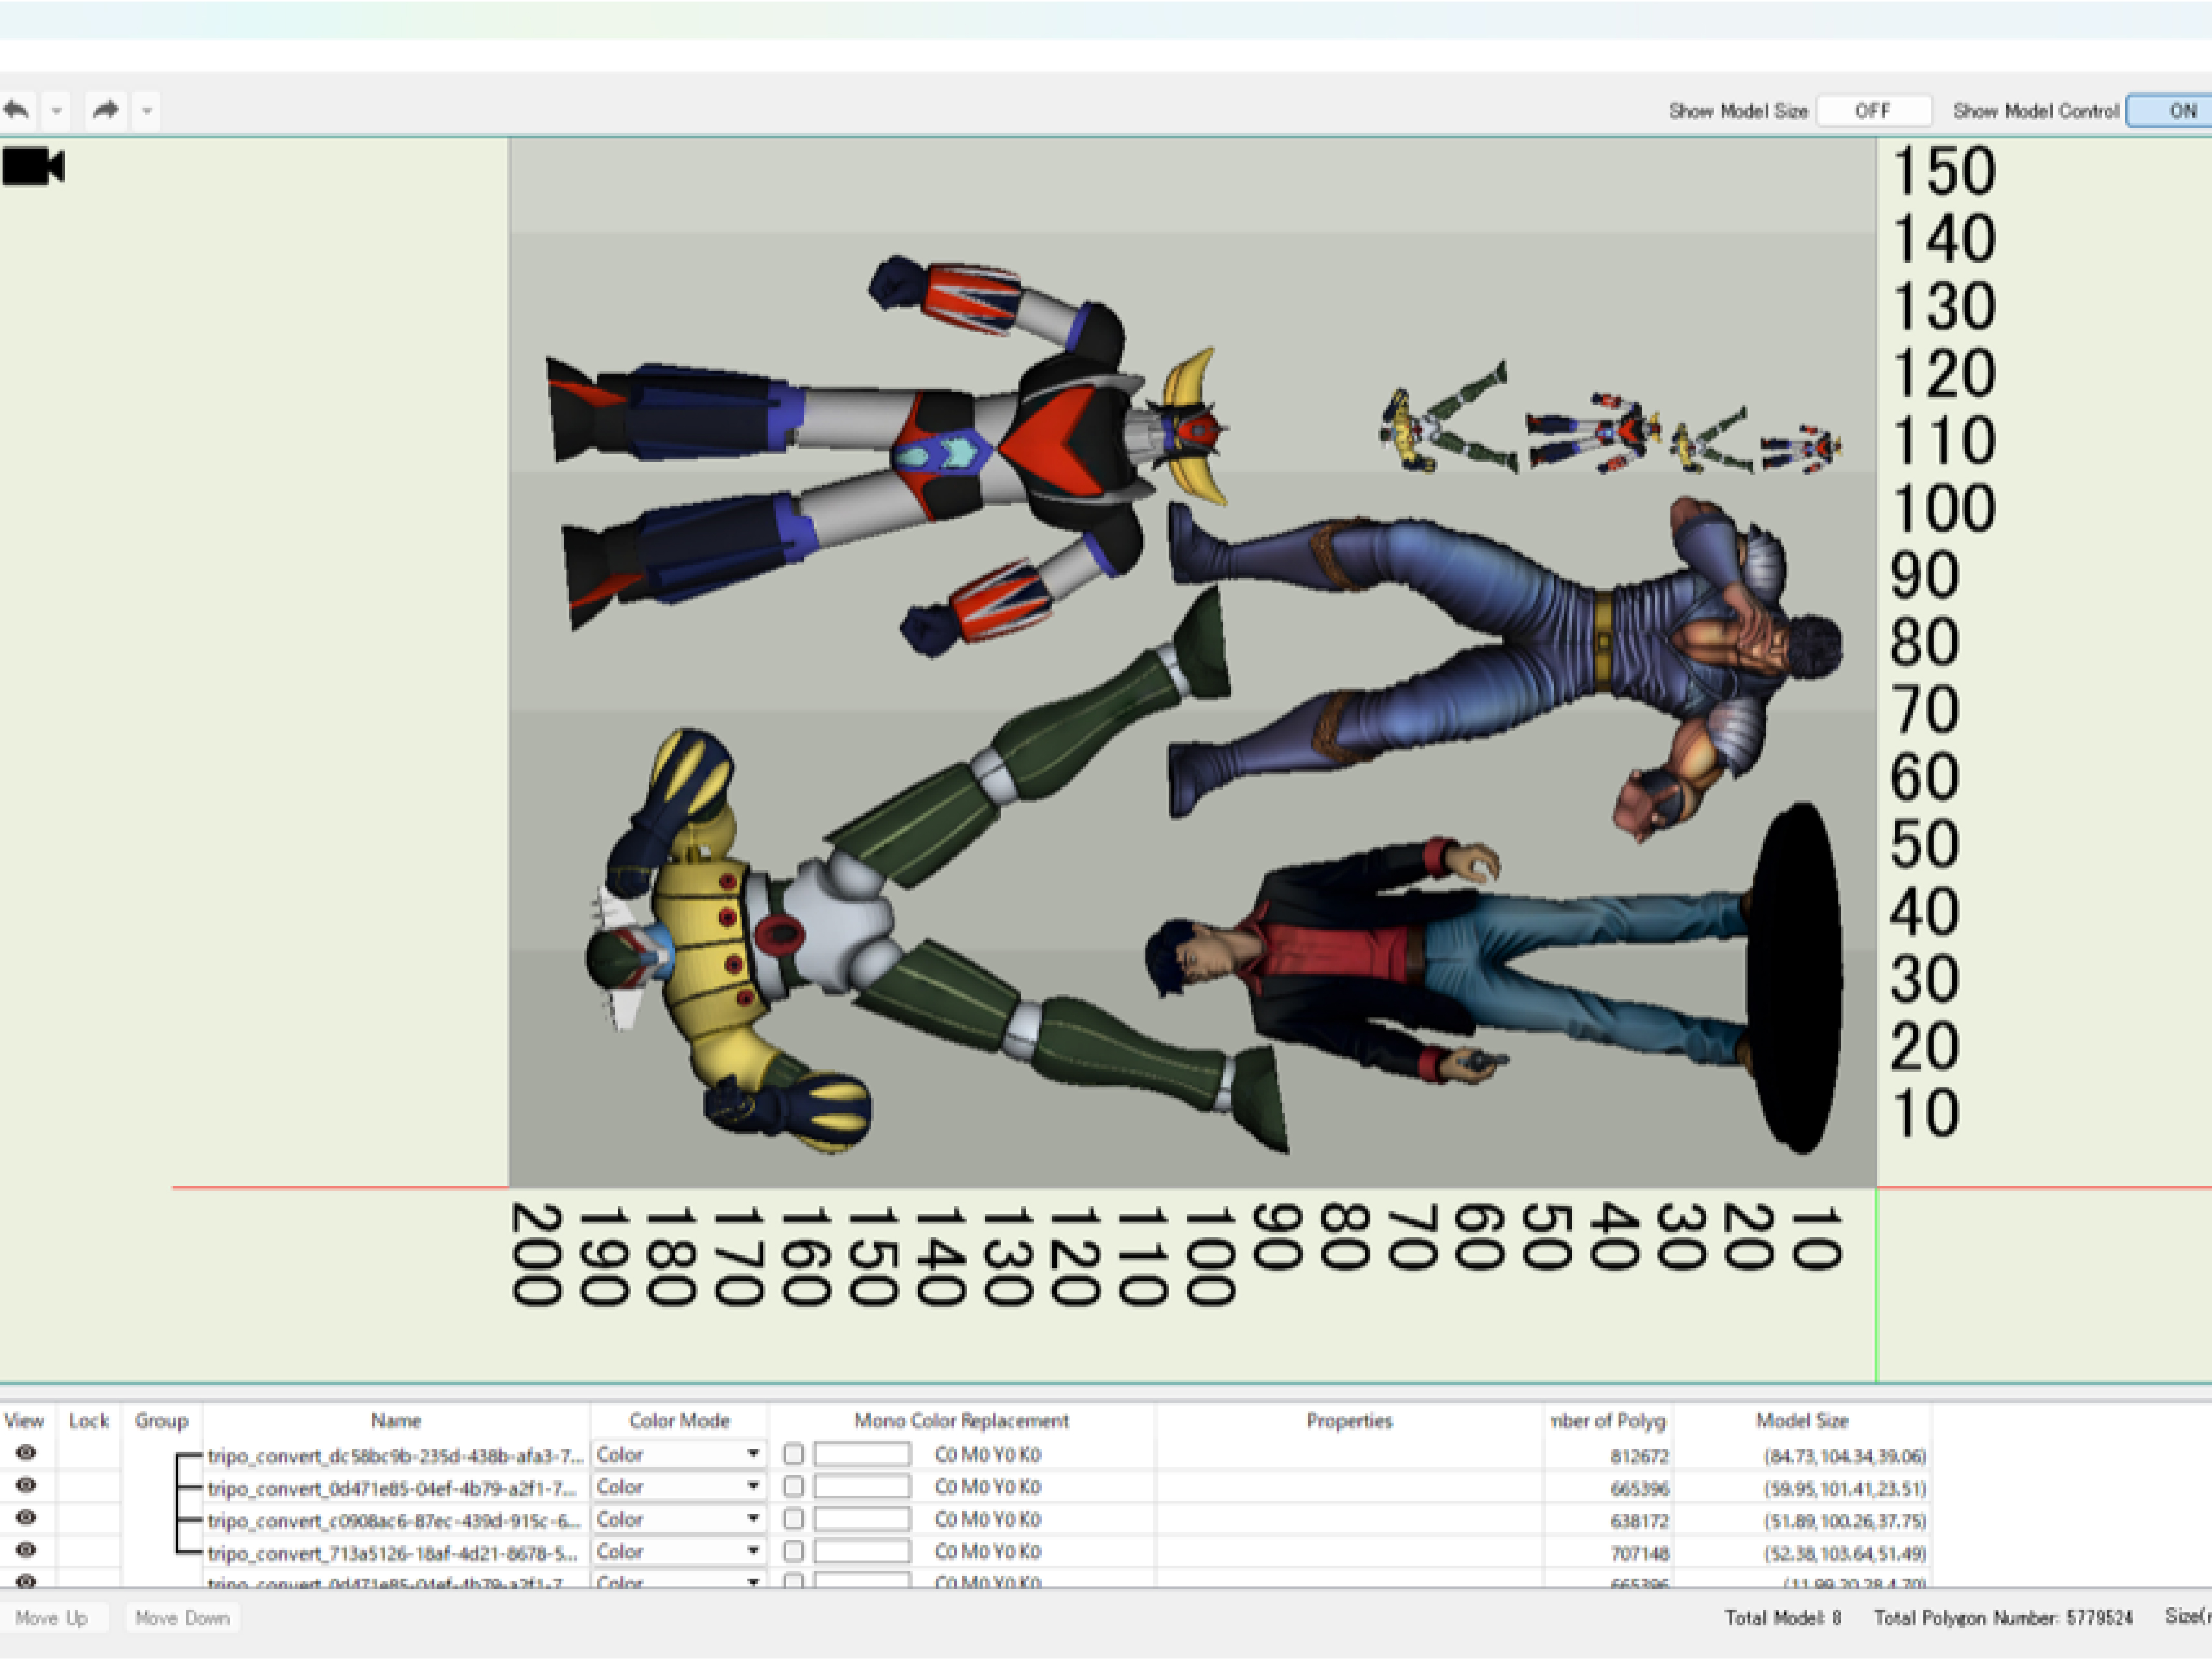Screen dimensions: 2212x1659
Task: Hide the tripo_convert_dc58bc9b model via eye icon
Action: pos(26,1453)
